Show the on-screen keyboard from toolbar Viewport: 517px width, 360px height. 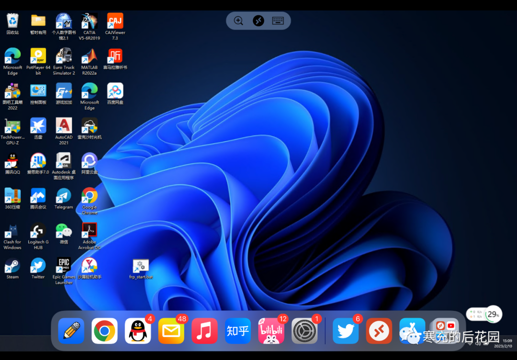pos(278,21)
